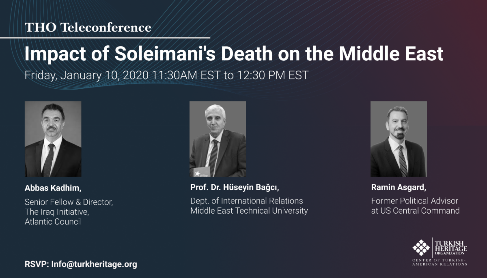Click the Friday, January 10, 2020 date line

tap(166, 76)
